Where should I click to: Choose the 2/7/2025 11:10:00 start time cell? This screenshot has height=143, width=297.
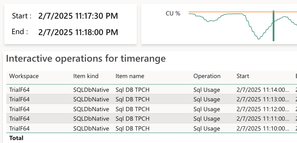point(263,129)
